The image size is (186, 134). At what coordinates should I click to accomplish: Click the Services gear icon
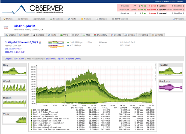click(34, 19)
